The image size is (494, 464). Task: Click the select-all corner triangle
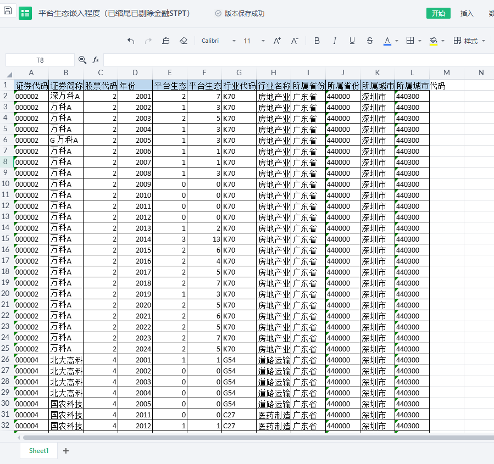pyautogui.click(x=9, y=75)
